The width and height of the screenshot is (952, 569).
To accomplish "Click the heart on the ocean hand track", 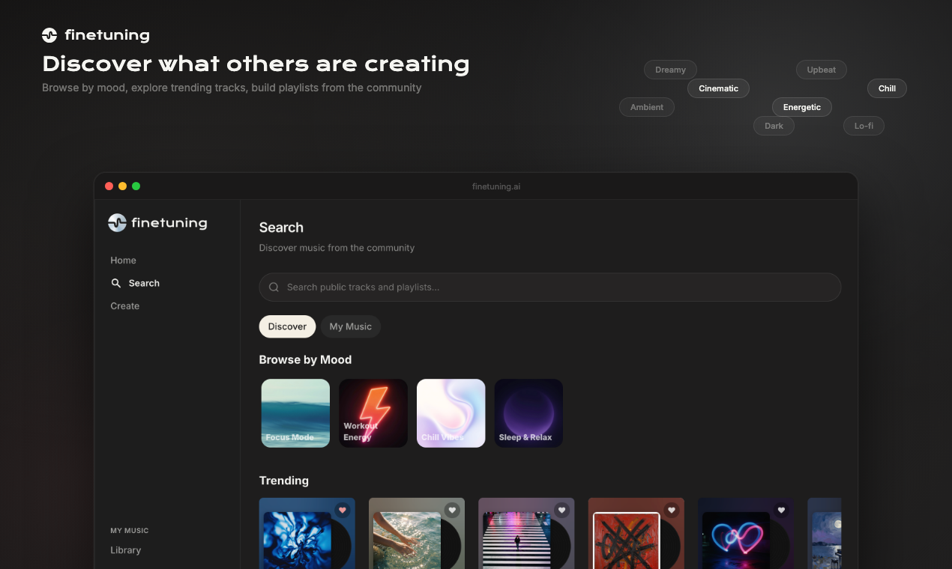I will [x=452, y=510].
